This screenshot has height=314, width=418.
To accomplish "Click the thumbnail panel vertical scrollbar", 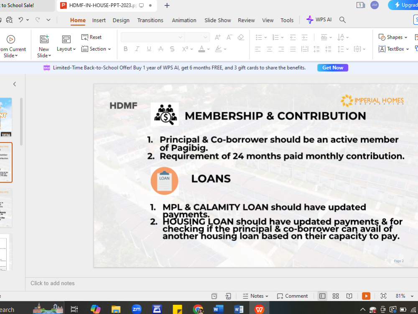I will (x=21, y=121).
